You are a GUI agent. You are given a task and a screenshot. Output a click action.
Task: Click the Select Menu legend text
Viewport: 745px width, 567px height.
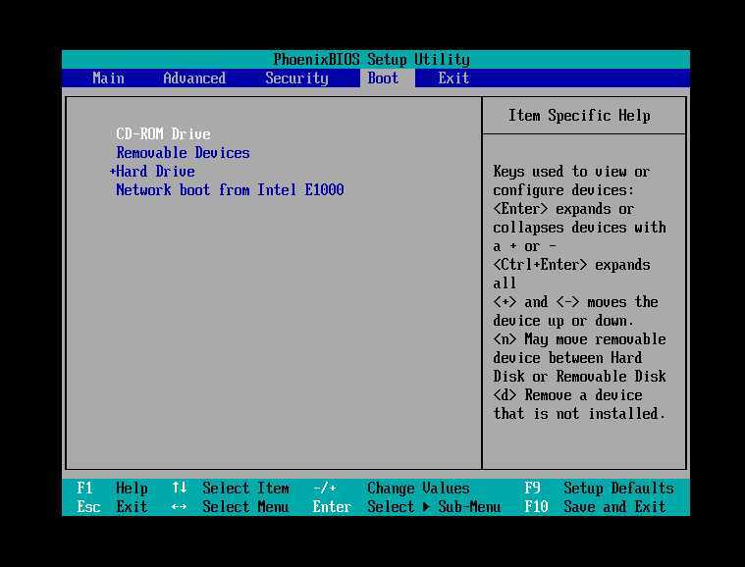point(245,507)
